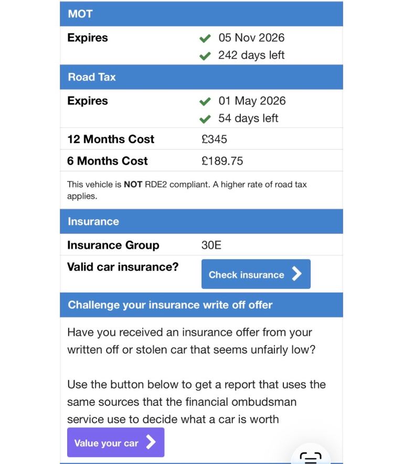Click the £189.75 6 months cost value
The height and width of the screenshot is (464, 403).
click(x=222, y=161)
